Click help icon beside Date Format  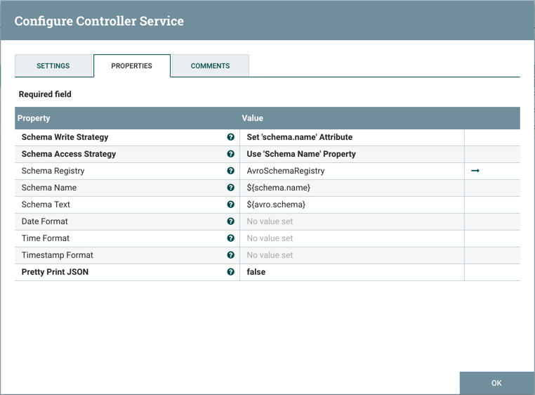(230, 221)
